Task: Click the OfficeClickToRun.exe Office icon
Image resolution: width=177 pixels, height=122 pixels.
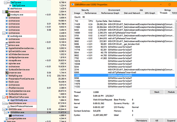Action: (7, 97)
